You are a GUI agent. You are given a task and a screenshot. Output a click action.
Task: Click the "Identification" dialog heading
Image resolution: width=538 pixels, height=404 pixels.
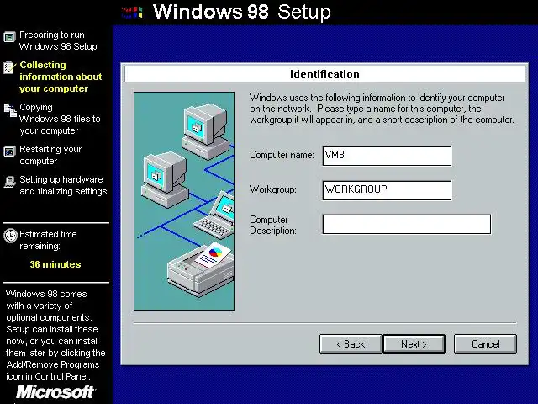tap(324, 74)
